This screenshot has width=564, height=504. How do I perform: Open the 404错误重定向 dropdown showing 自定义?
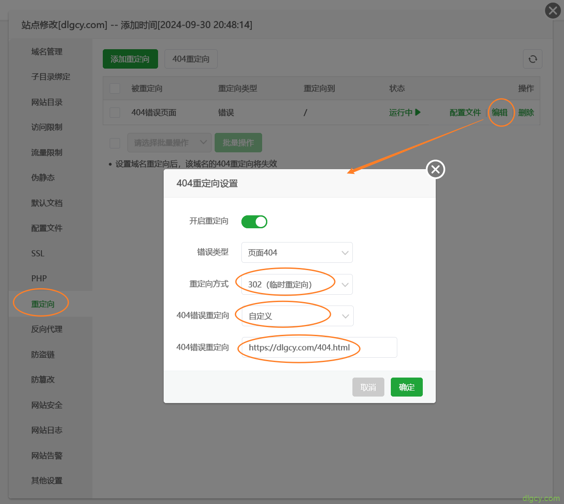click(x=298, y=316)
